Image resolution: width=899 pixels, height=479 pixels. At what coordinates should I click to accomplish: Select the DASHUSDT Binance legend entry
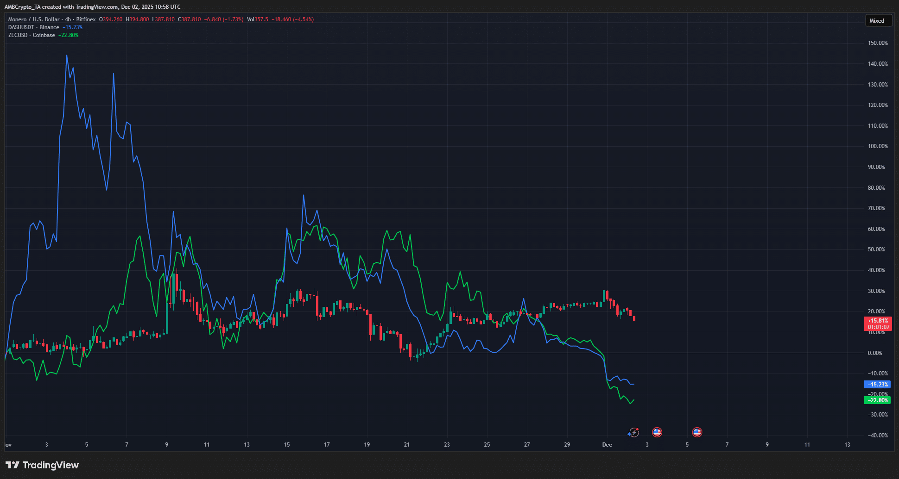34,27
